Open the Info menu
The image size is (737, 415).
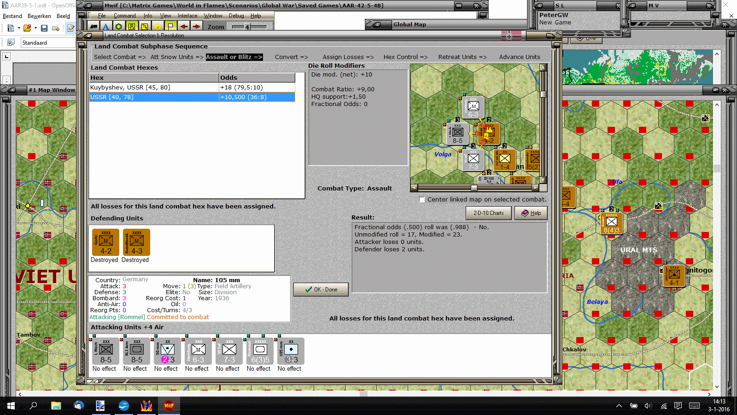[148, 16]
